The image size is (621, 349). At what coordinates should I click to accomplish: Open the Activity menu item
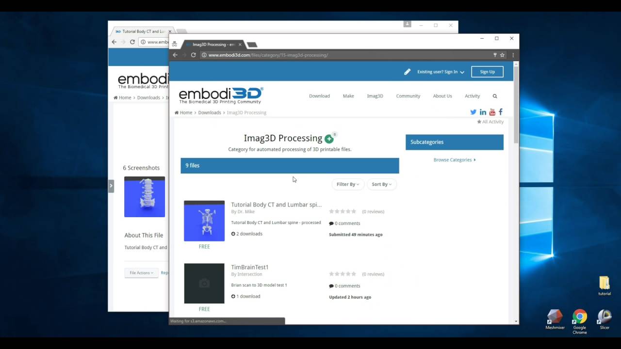pos(472,96)
